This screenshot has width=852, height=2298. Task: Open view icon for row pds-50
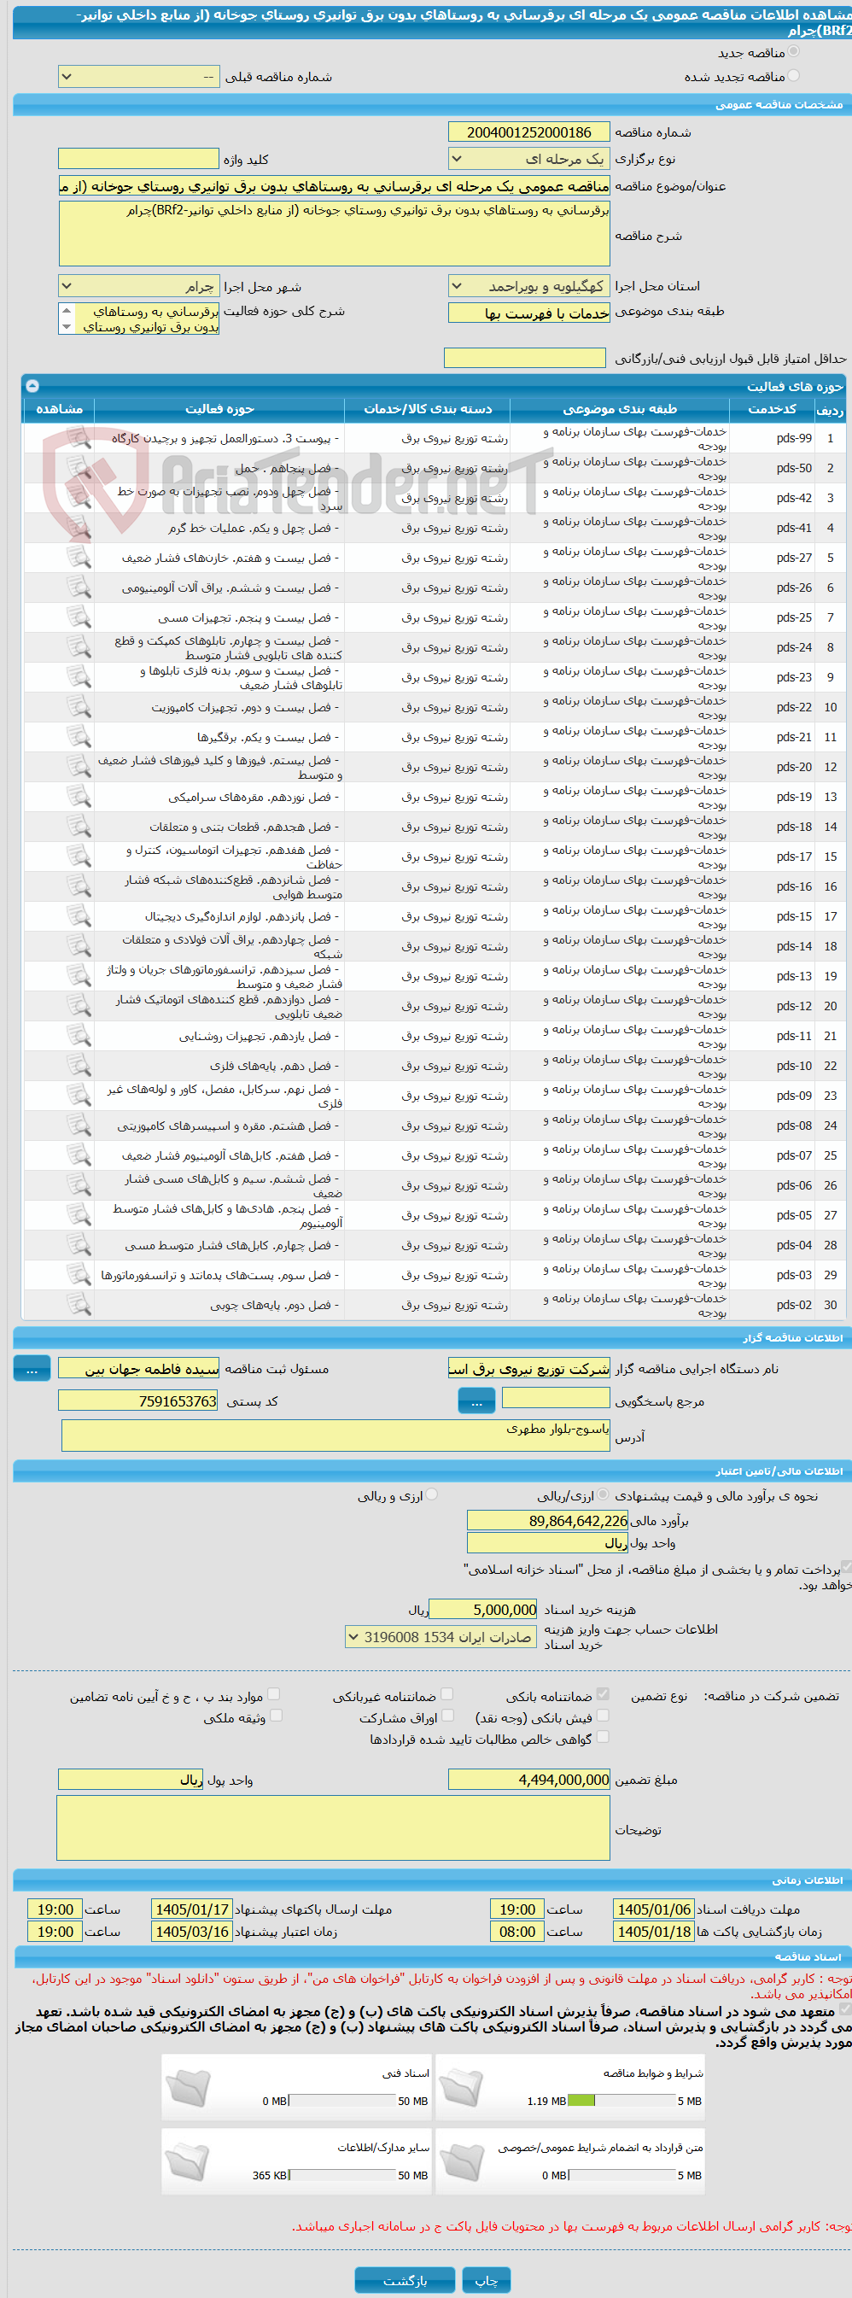(x=79, y=468)
